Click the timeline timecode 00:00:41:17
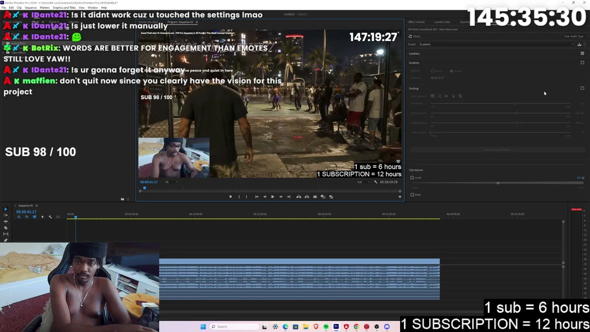Screen dimensions: 590x332 coord(26,212)
